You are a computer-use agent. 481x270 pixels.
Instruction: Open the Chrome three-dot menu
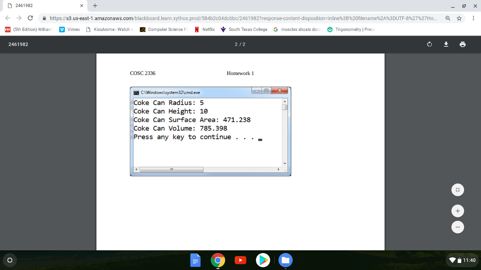point(473,18)
